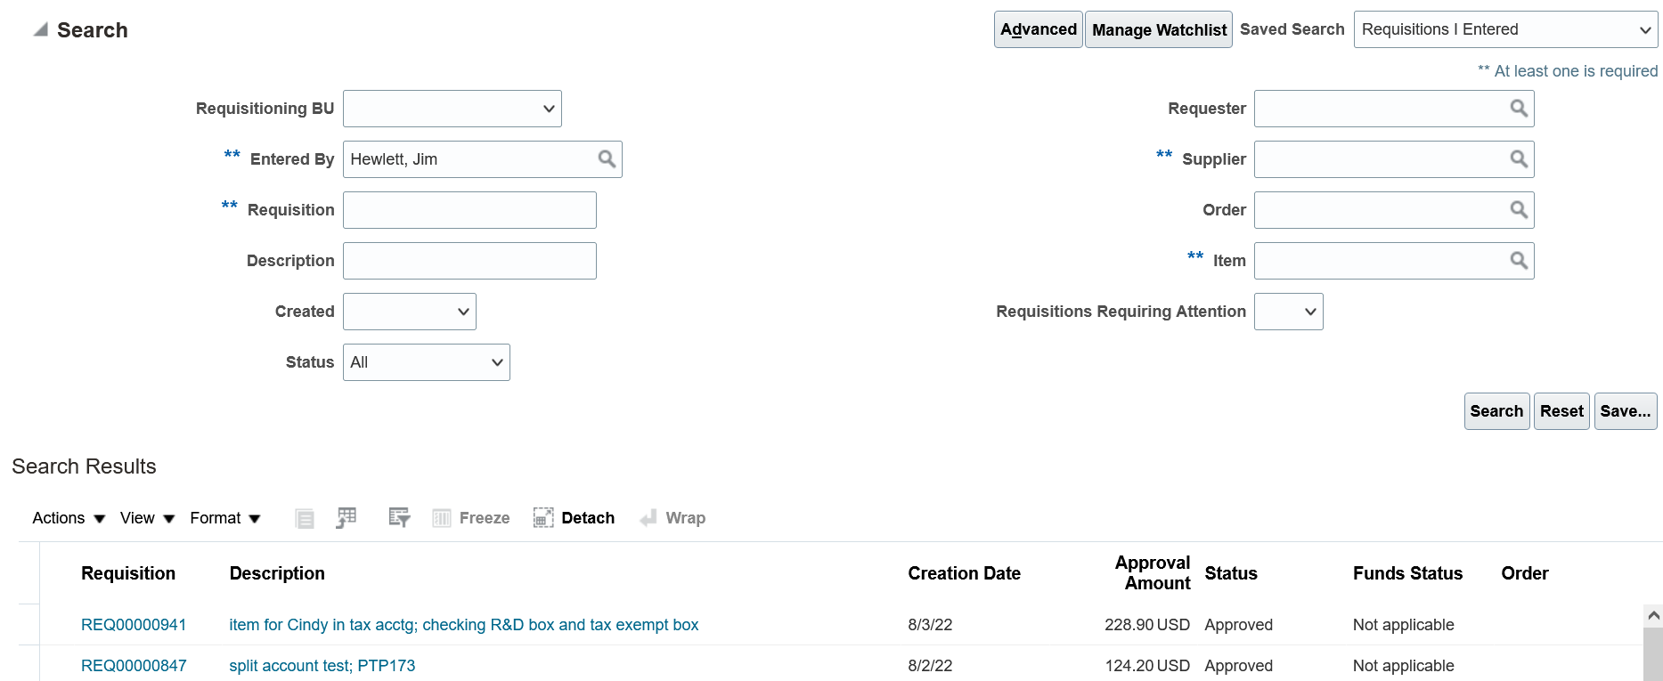Click the Requester text field
Viewport: 1663px width, 681px height.
click(x=1381, y=109)
